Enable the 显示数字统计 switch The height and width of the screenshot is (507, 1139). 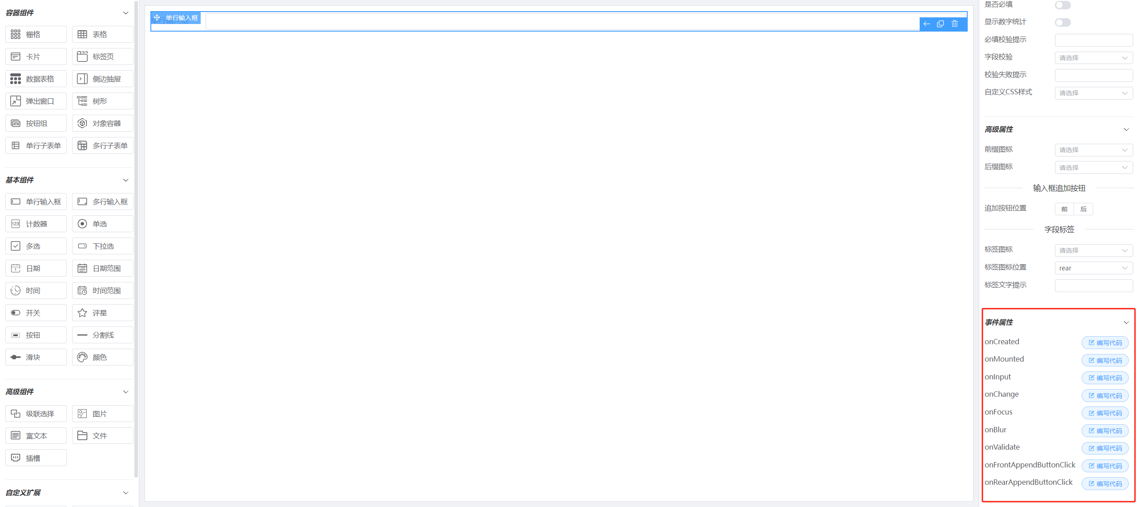(x=1062, y=22)
